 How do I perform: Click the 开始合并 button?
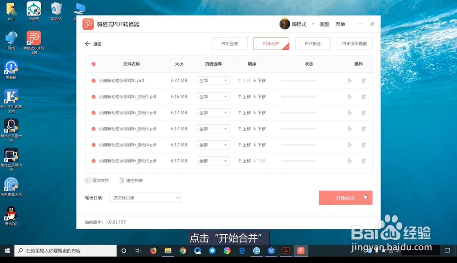point(345,198)
